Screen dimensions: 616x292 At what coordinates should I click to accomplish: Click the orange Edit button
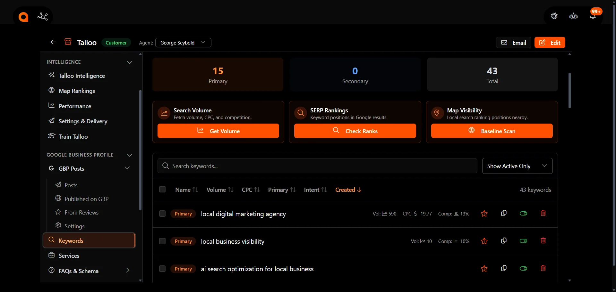click(x=550, y=43)
